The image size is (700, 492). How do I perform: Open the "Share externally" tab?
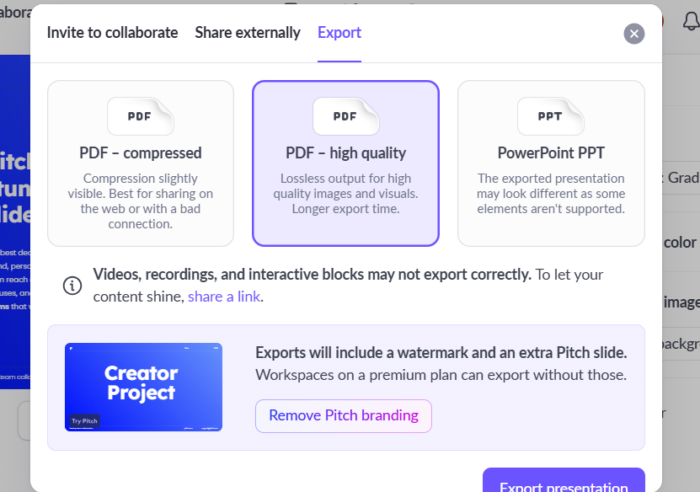(x=248, y=33)
